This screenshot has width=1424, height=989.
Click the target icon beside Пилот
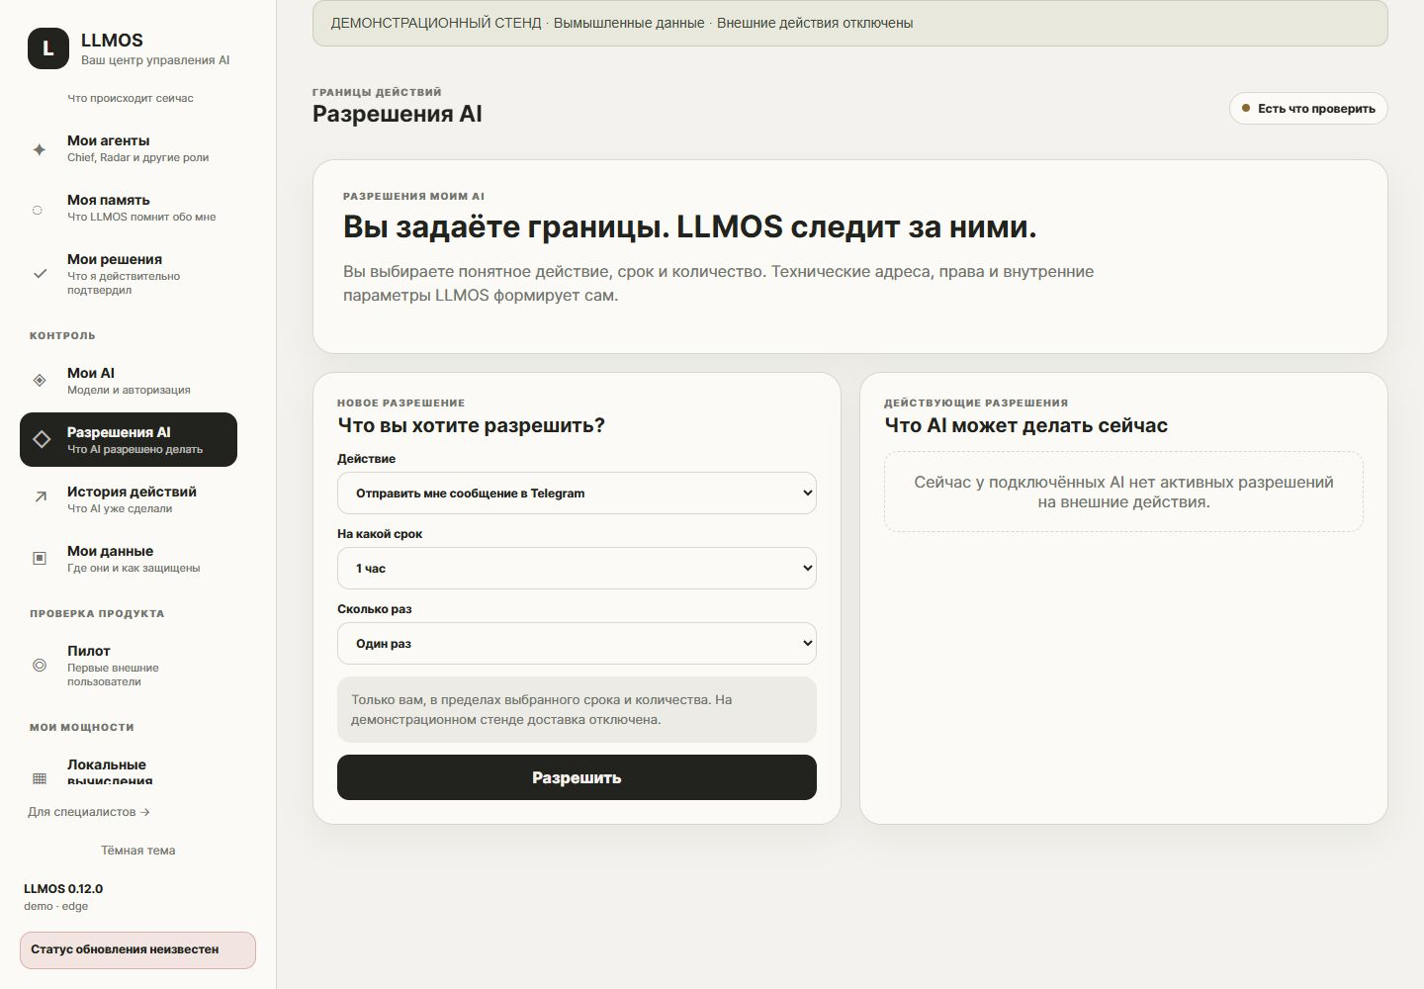pos(40,666)
